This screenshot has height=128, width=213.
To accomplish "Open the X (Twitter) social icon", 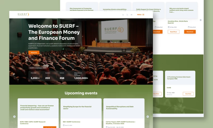I will (127, 15).
